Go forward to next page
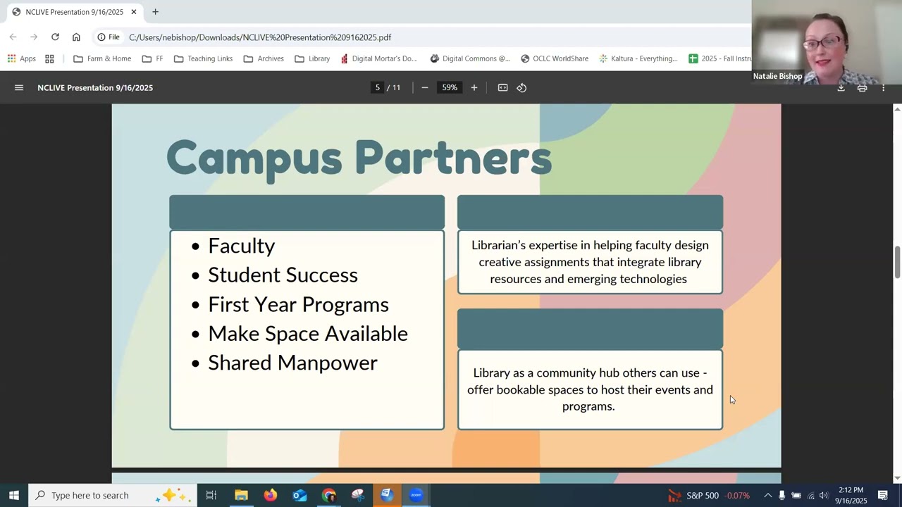This screenshot has height=507, width=902. tap(34, 37)
